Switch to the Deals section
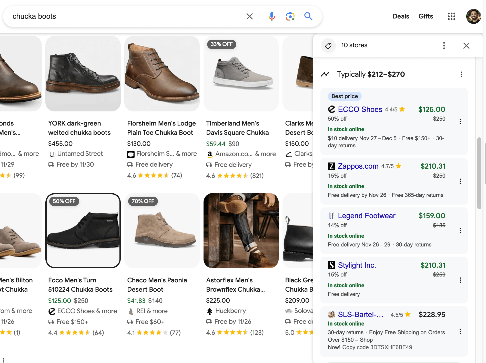 click(x=401, y=16)
